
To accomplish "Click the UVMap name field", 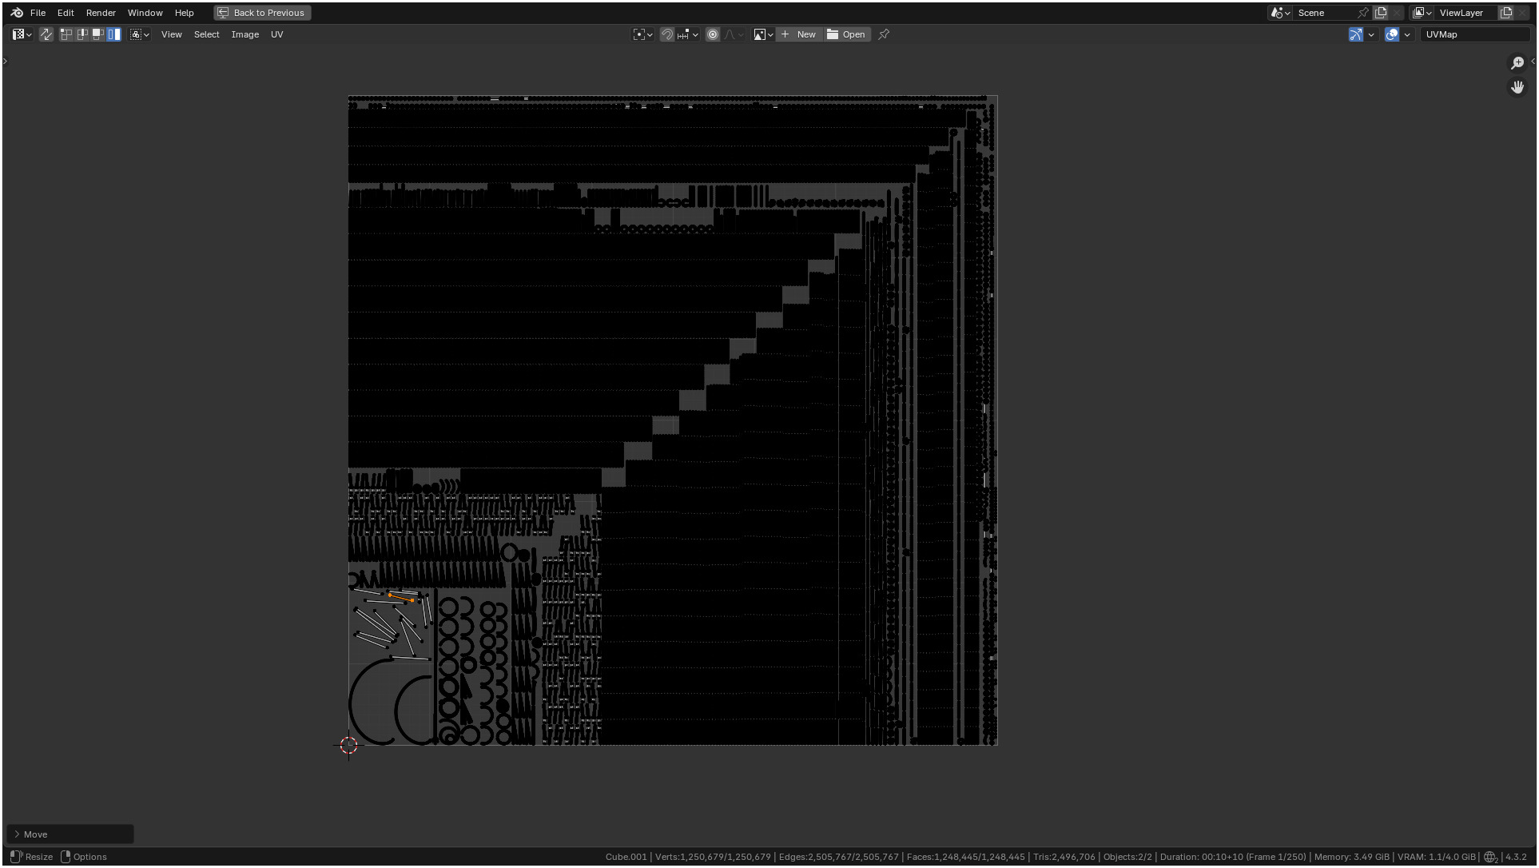I will (x=1473, y=34).
